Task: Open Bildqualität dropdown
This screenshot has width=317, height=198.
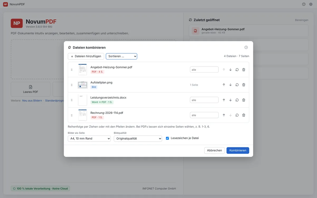Action: pos(138,138)
